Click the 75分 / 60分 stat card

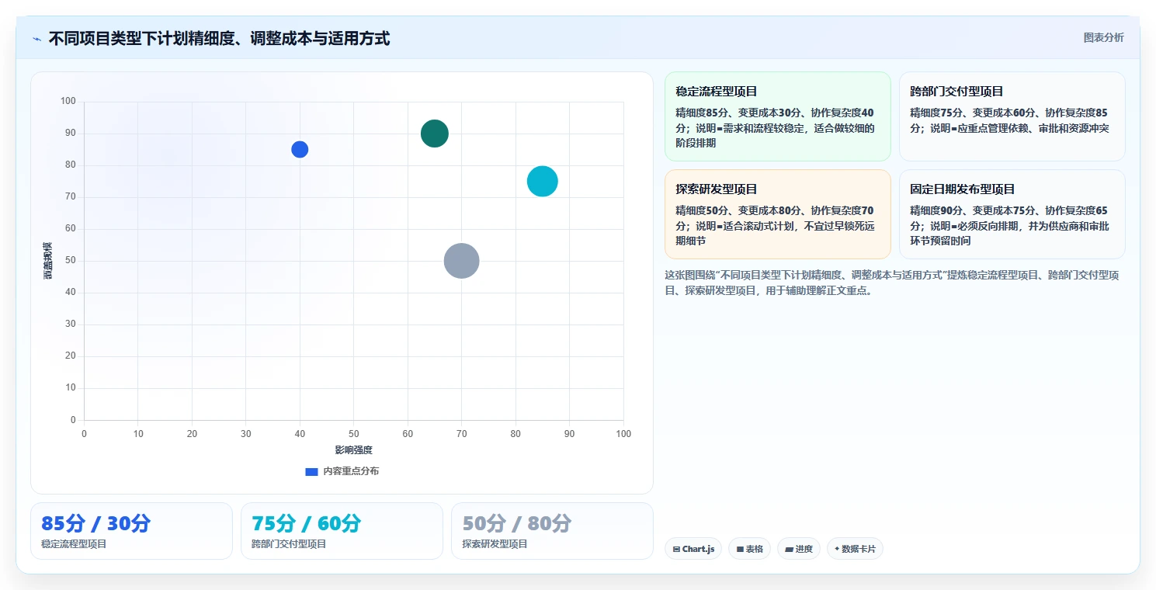point(342,531)
